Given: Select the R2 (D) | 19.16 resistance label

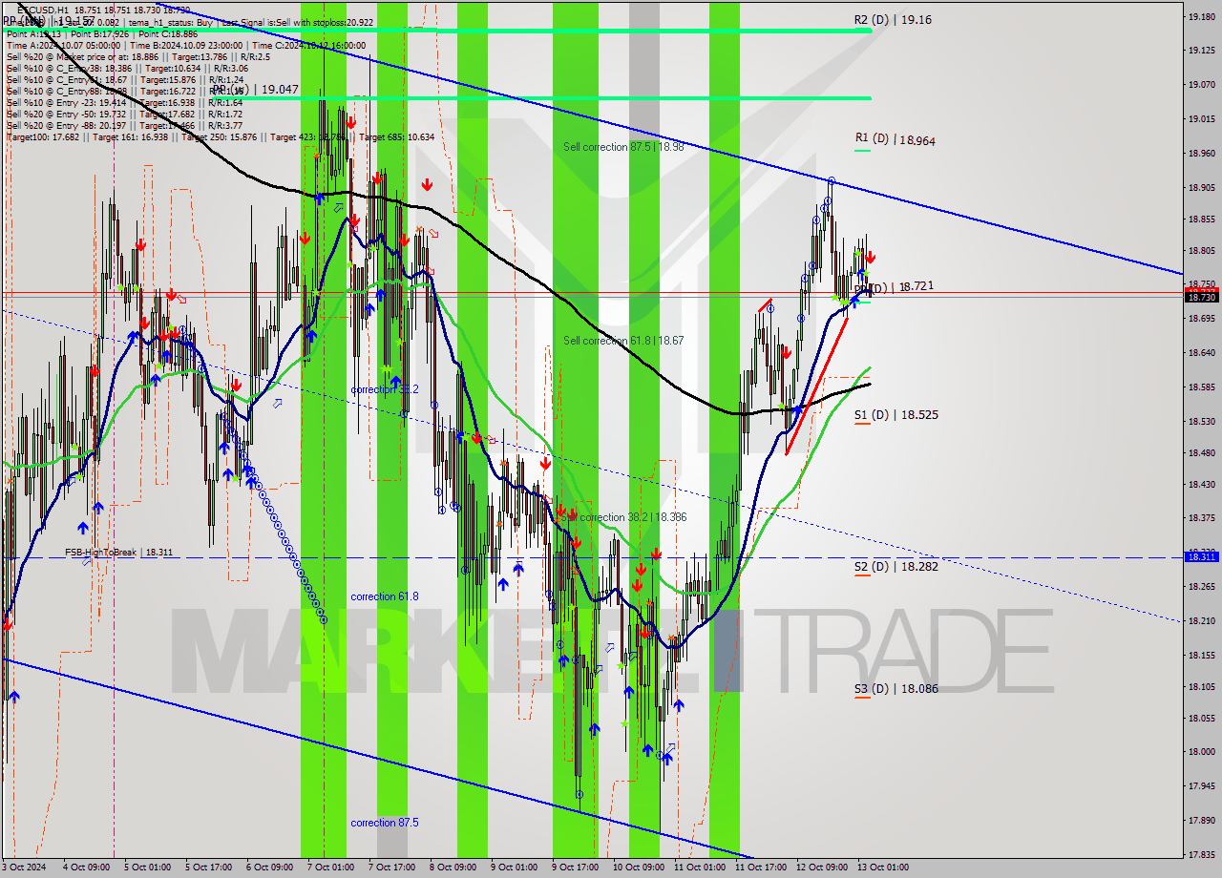Looking at the screenshot, I should (893, 19).
